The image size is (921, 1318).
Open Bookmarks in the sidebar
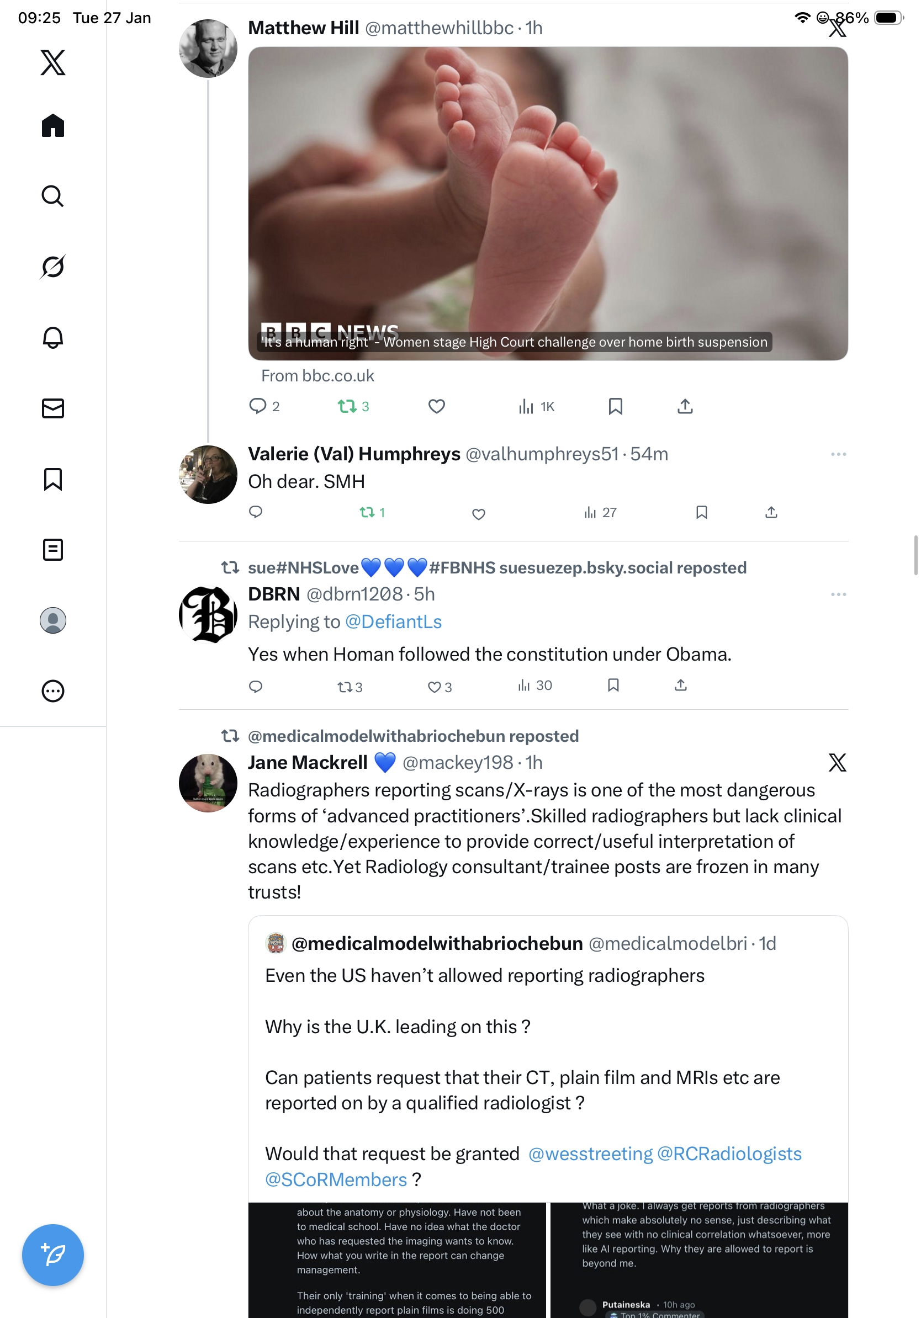(53, 479)
